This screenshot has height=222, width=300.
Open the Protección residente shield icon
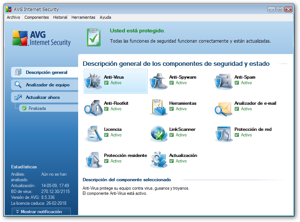click(93, 159)
